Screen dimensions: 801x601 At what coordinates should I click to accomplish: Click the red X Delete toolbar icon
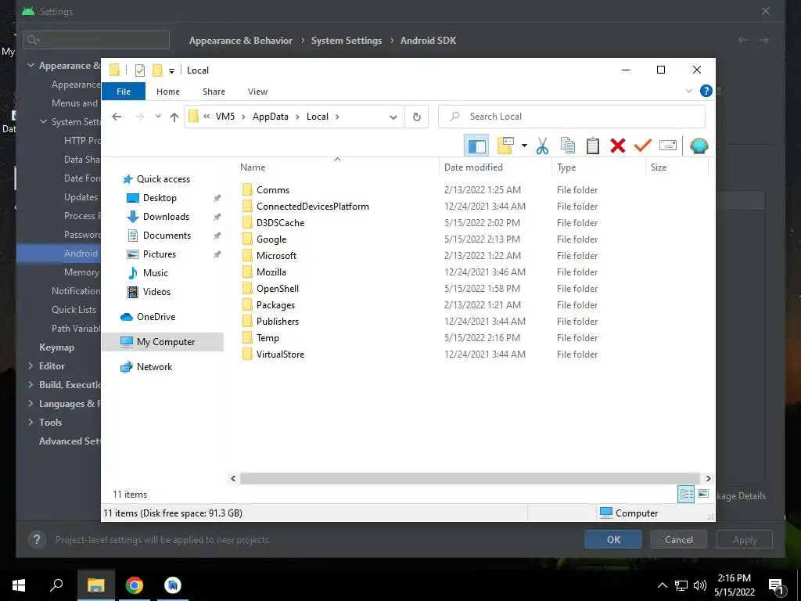pyautogui.click(x=618, y=146)
